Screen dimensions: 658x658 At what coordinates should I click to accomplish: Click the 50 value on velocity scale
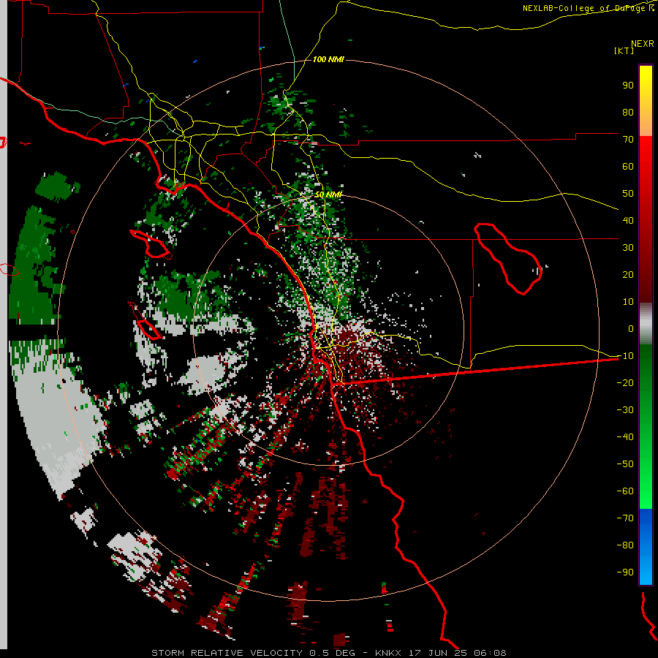pyautogui.click(x=628, y=194)
